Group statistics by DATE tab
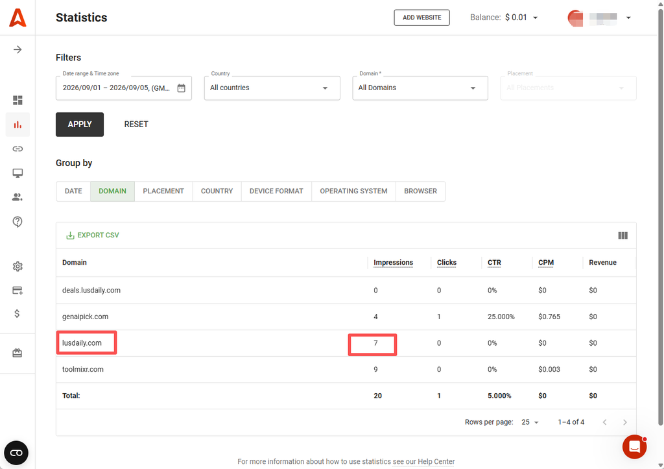Image resolution: width=664 pixels, height=469 pixels. coord(73,191)
